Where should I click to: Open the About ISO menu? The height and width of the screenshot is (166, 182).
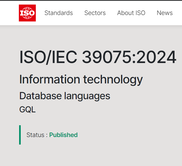coord(131,13)
